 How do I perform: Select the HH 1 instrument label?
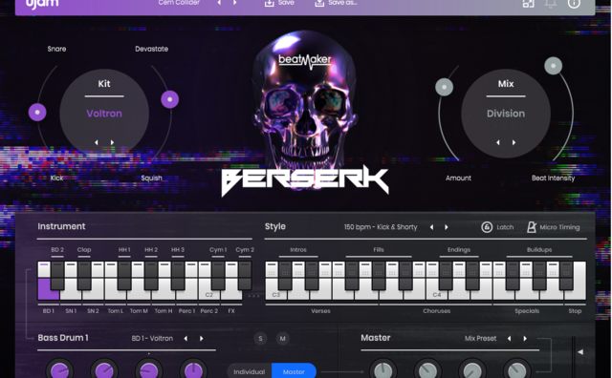pos(124,249)
